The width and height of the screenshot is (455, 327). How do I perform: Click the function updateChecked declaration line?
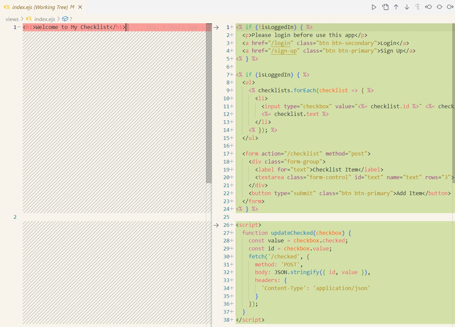[296, 233]
